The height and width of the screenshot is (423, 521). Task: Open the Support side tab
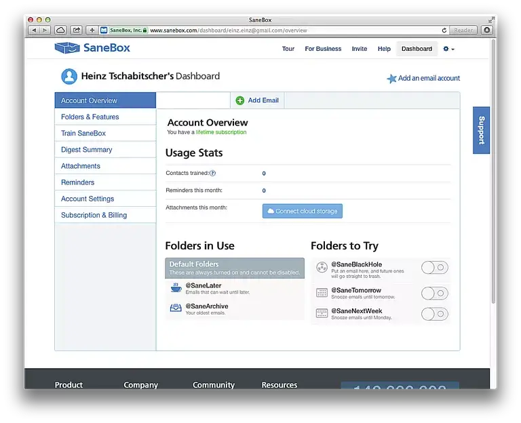(481, 130)
